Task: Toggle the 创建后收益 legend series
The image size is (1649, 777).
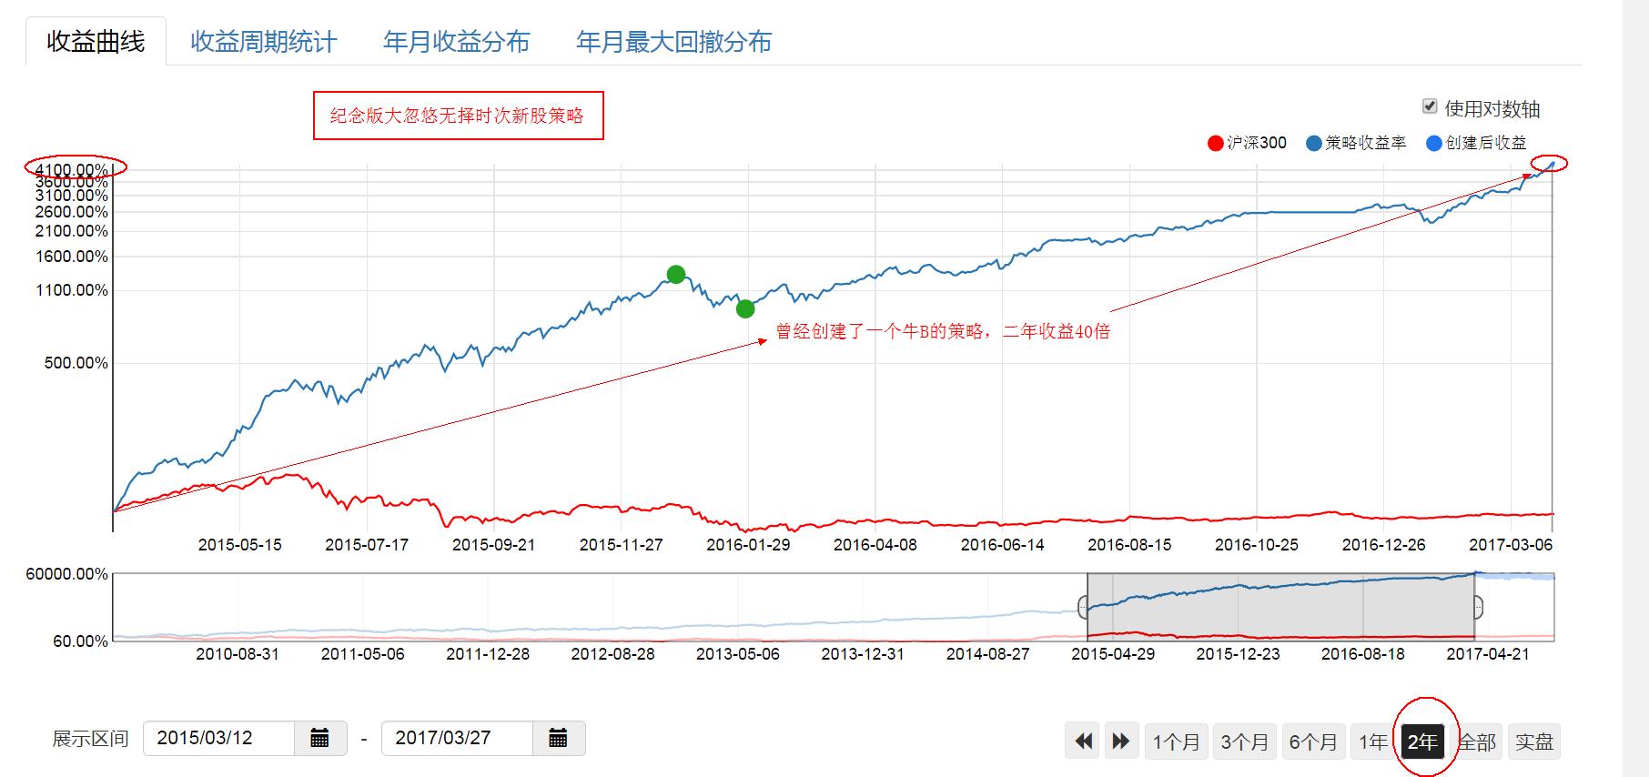Action: (1476, 143)
